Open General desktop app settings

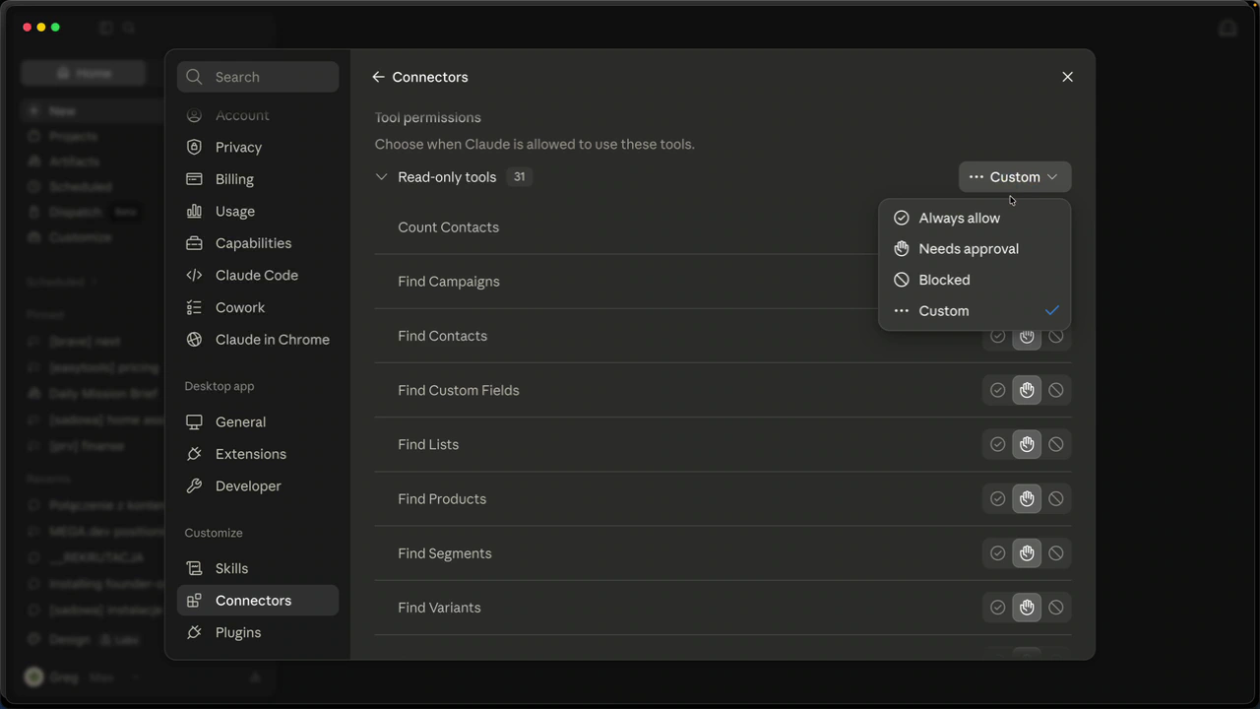pyautogui.click(x=258, y=422)
